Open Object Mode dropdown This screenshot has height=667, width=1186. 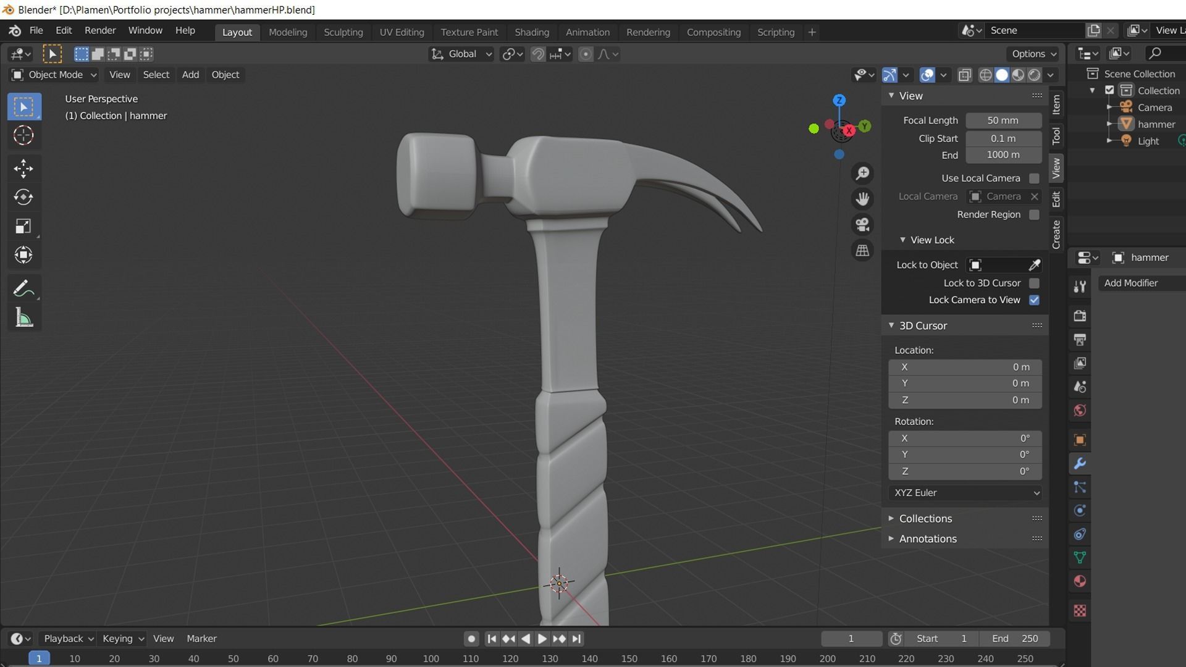(x=54, y=75)
